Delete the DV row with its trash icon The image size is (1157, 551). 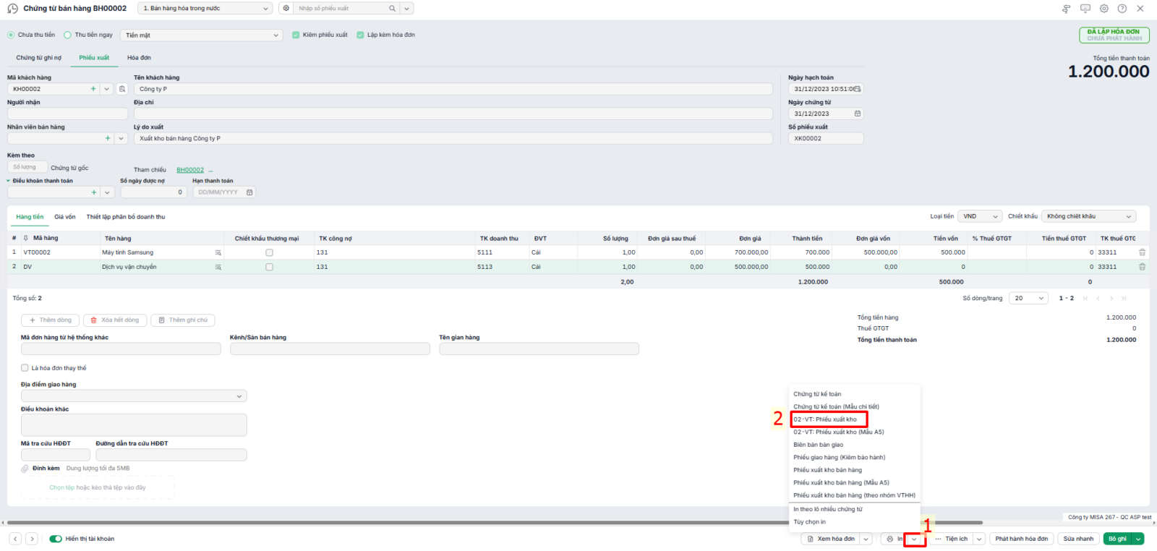point(1143,267)
